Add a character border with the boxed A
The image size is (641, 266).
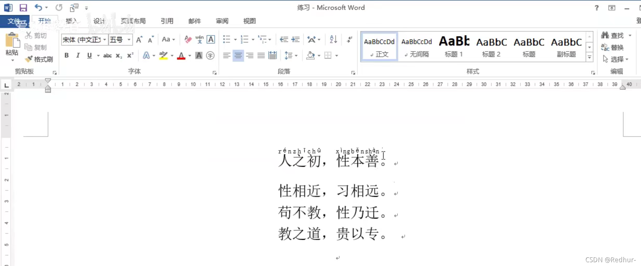click(211, 39)
